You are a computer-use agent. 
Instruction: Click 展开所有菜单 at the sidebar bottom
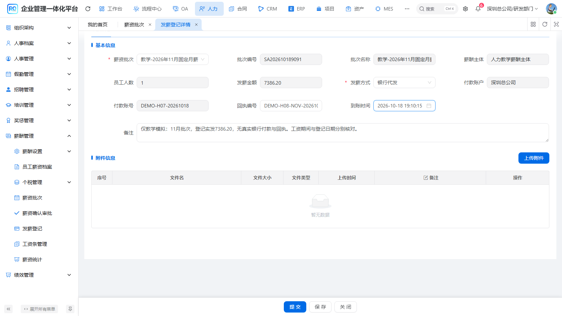[39, 309]
